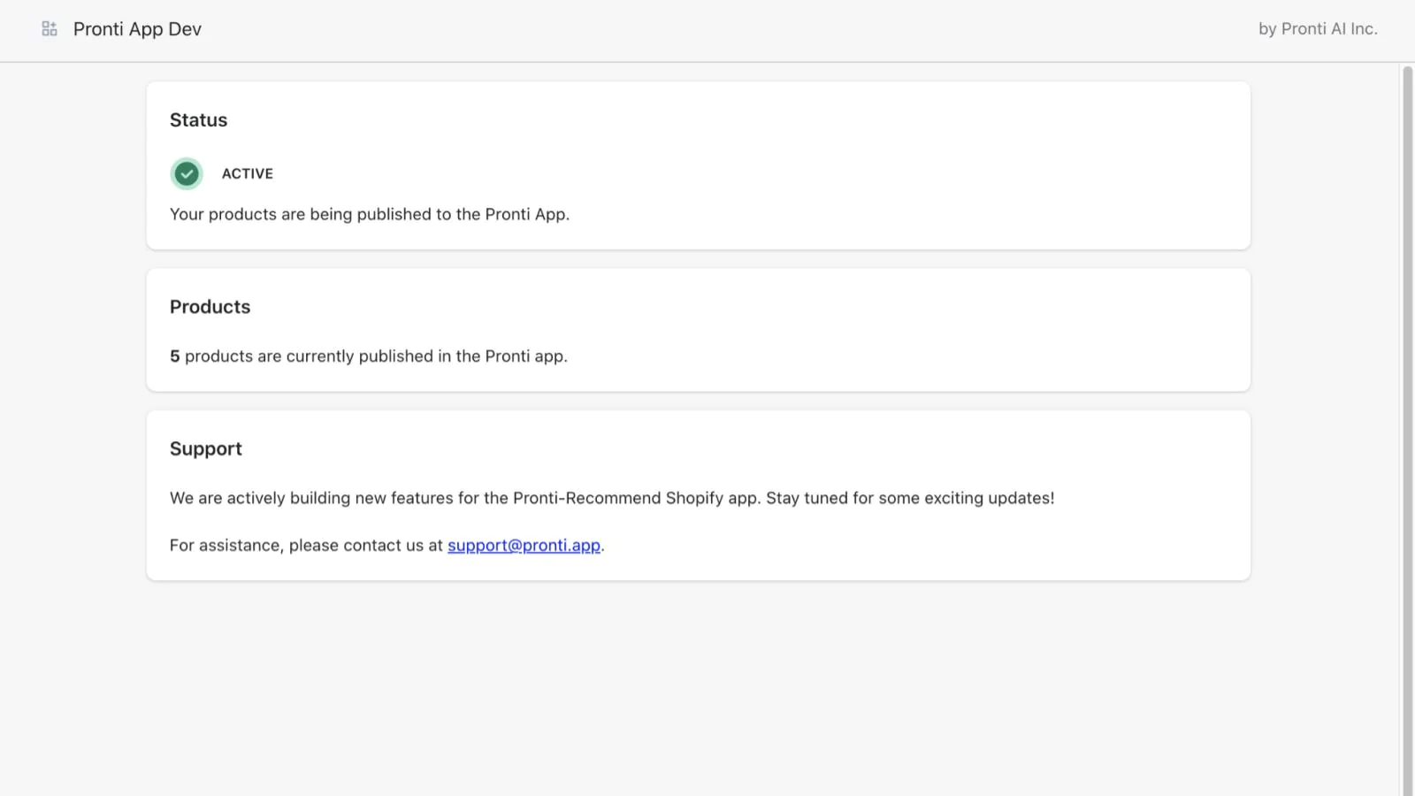Click 'Your products are being published' message
1415x796 pixels.
click(x=369, y=215)
